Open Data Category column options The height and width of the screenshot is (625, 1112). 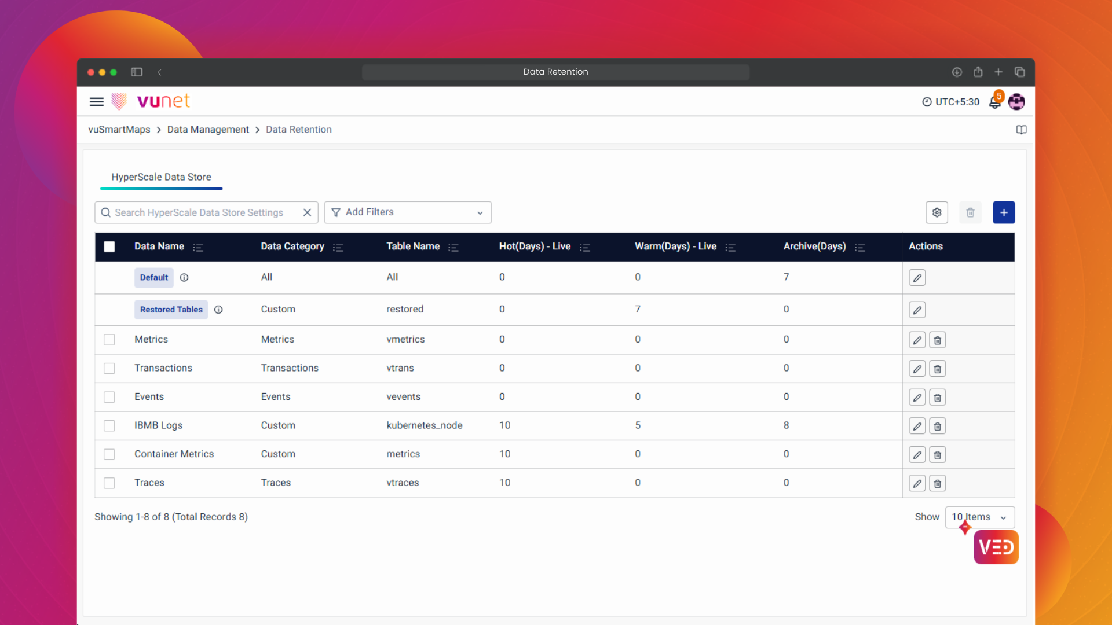[x=338, y=248]
